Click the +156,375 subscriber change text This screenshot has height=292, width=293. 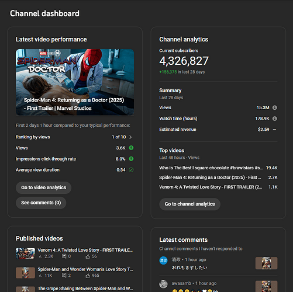[168, 72]
